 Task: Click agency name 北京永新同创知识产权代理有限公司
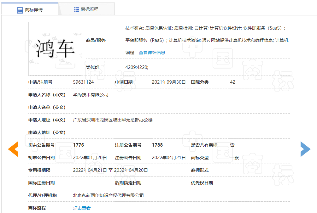pyautogui.click(x=108, y=195)
